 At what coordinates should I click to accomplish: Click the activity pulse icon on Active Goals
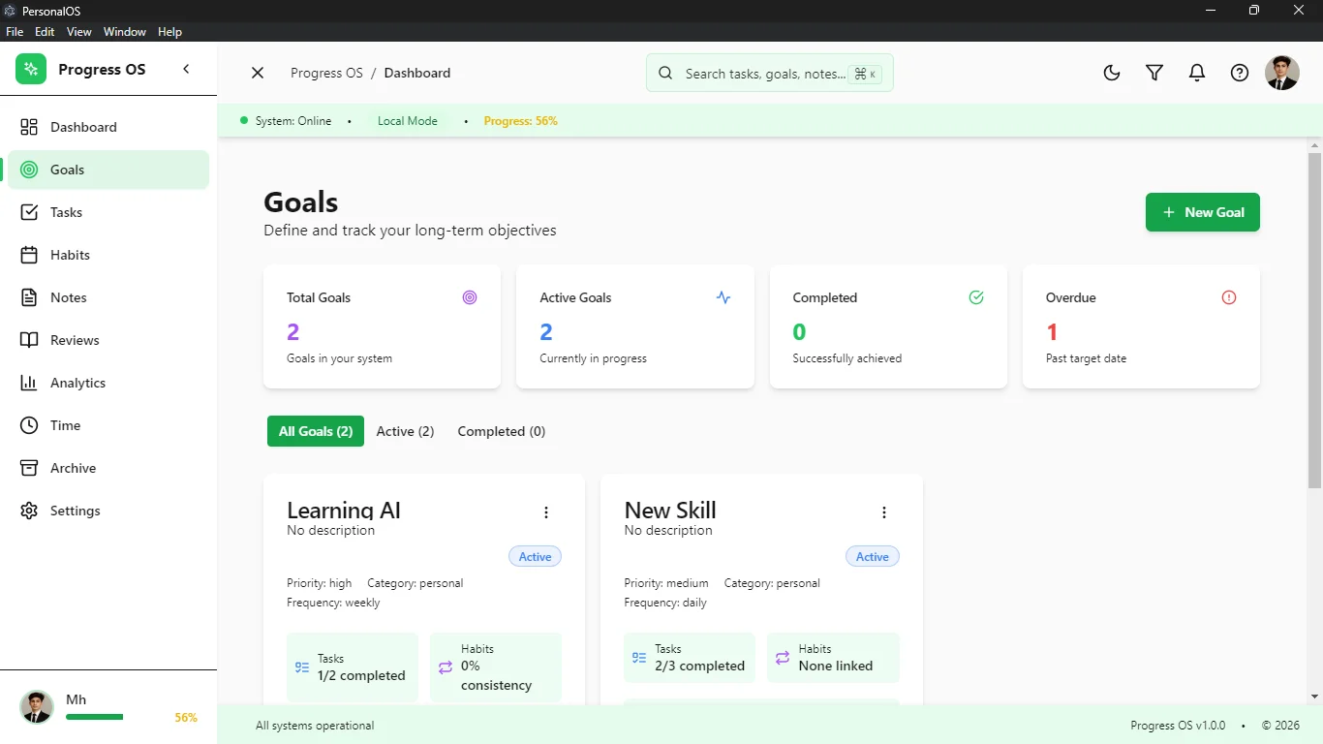[723, 297]
